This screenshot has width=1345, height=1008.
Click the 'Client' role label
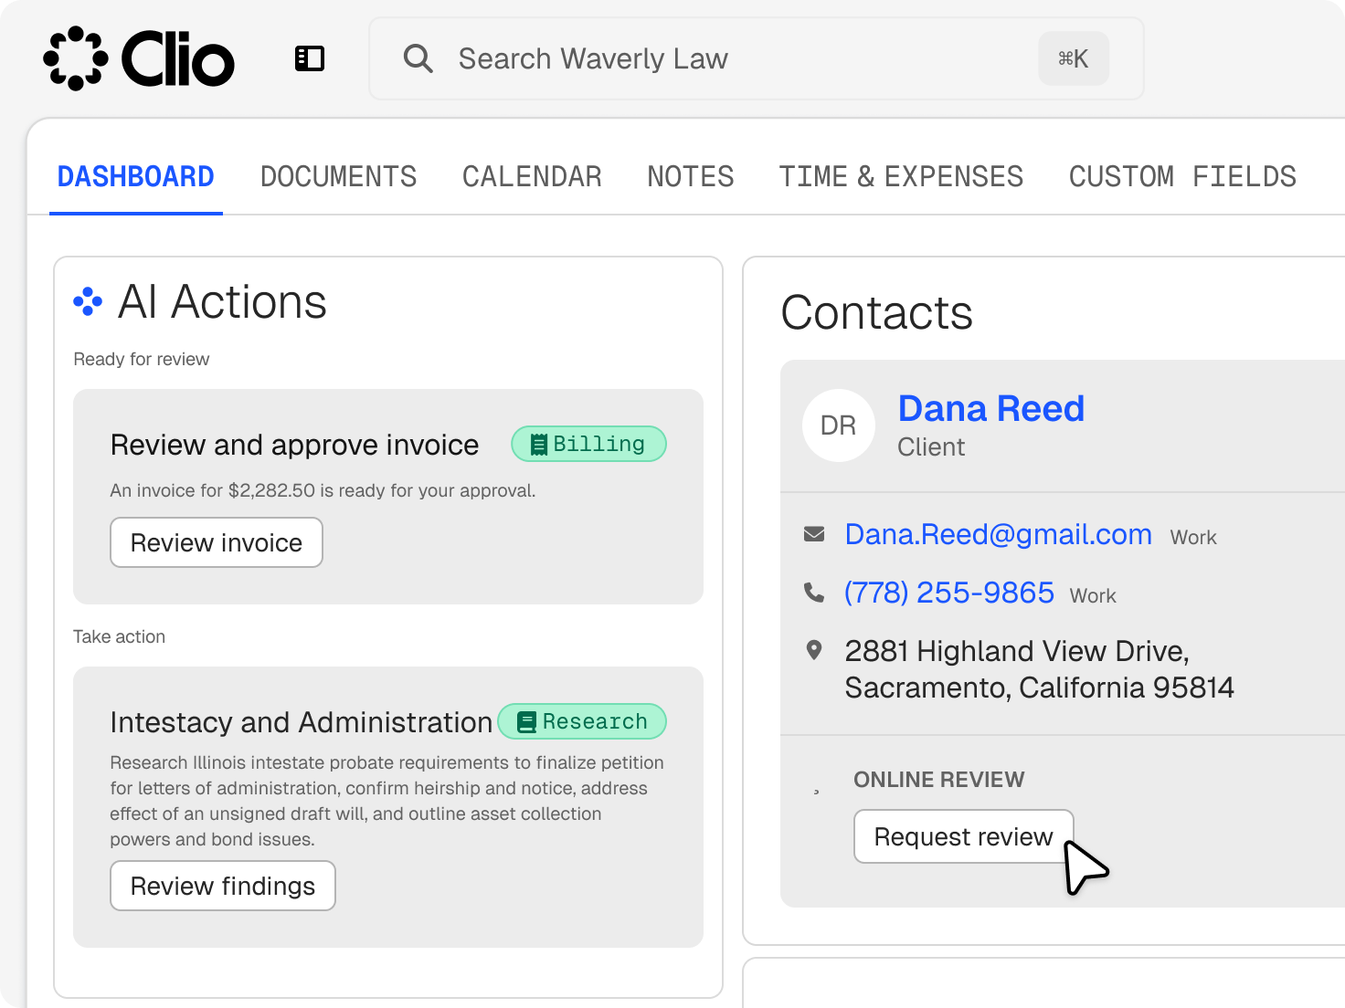coord(931,447)
